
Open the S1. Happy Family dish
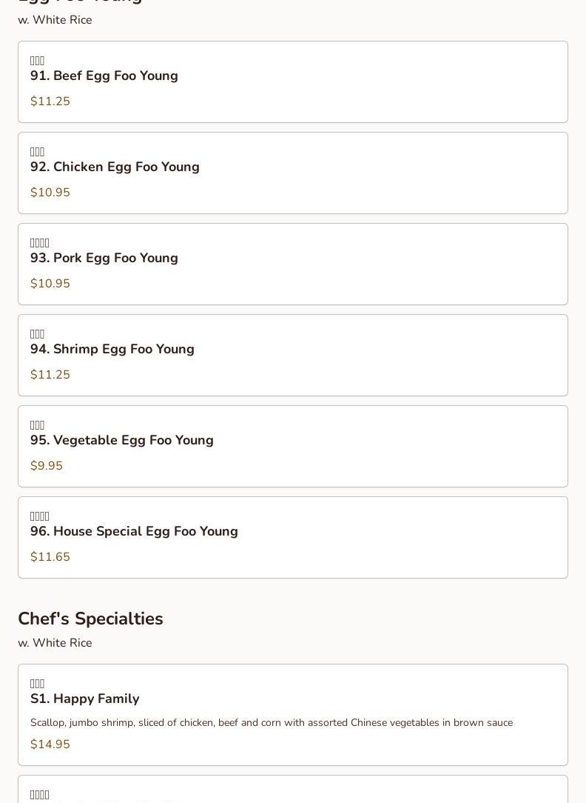[x=85, y=699]
